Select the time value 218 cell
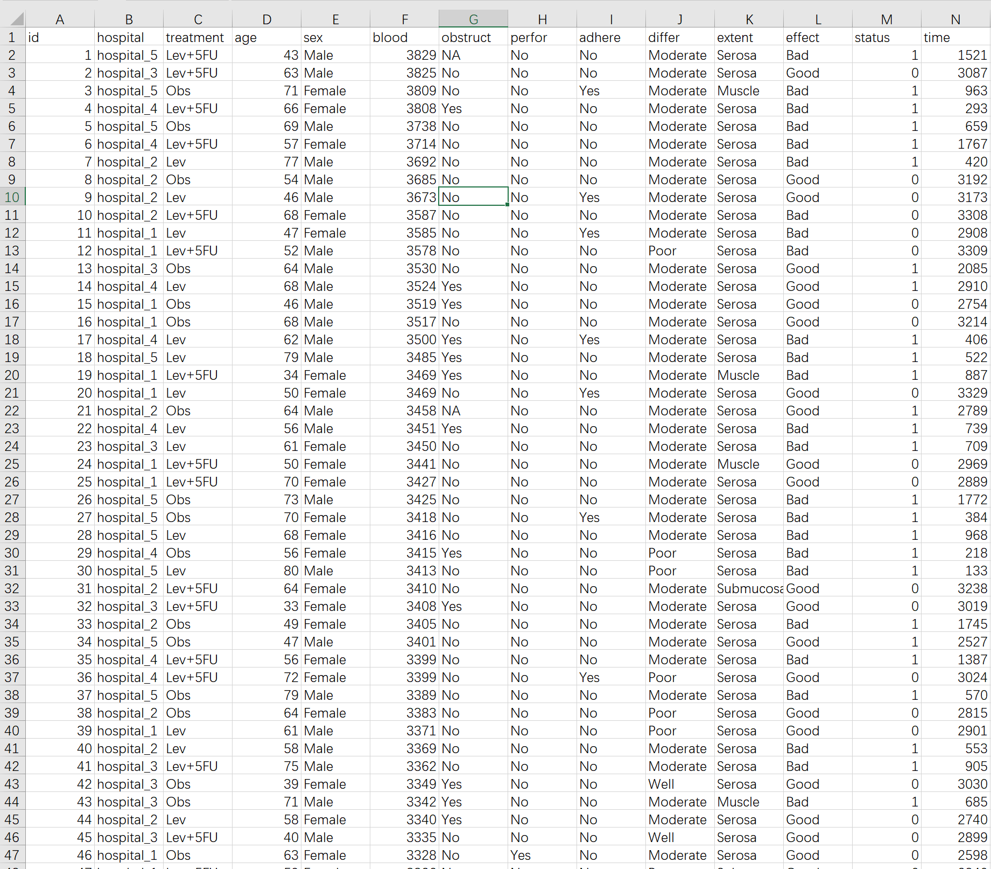Viewport: 991px width, 869px height. coord(955,553)
